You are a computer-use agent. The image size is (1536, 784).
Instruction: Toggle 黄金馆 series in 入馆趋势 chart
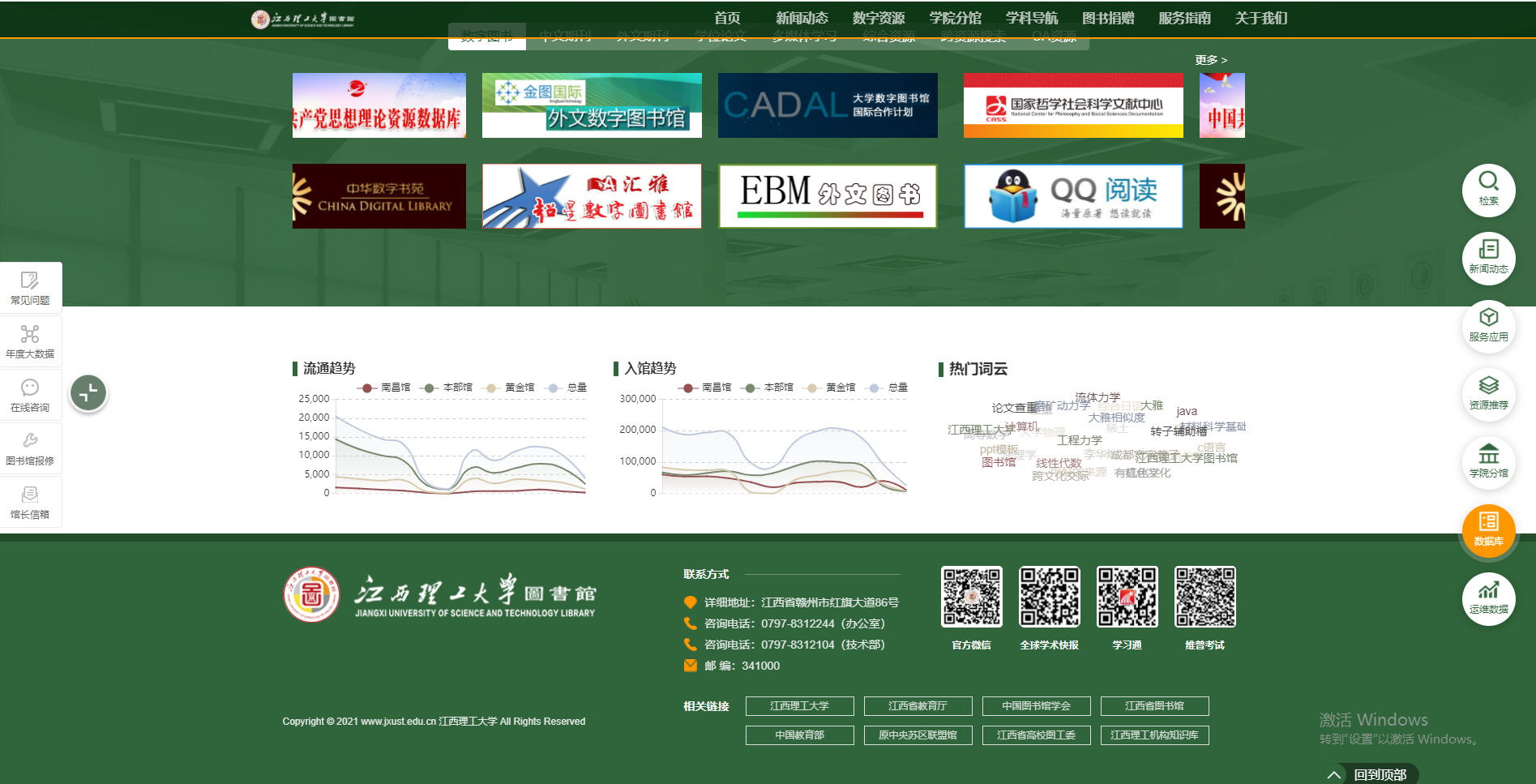[x=829, y=388]
